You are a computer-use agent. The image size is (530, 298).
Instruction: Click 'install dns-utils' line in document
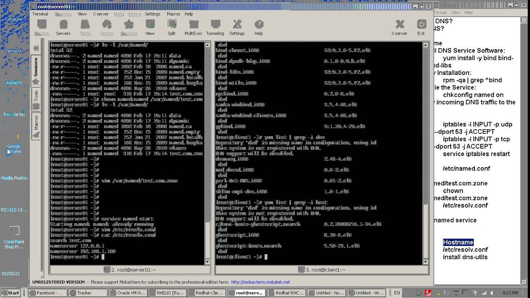point(465,257)
